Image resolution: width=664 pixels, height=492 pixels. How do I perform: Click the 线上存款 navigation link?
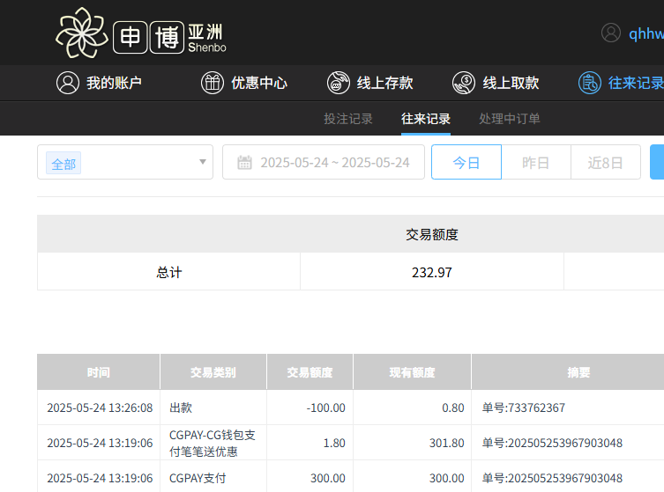coord(384,83)
